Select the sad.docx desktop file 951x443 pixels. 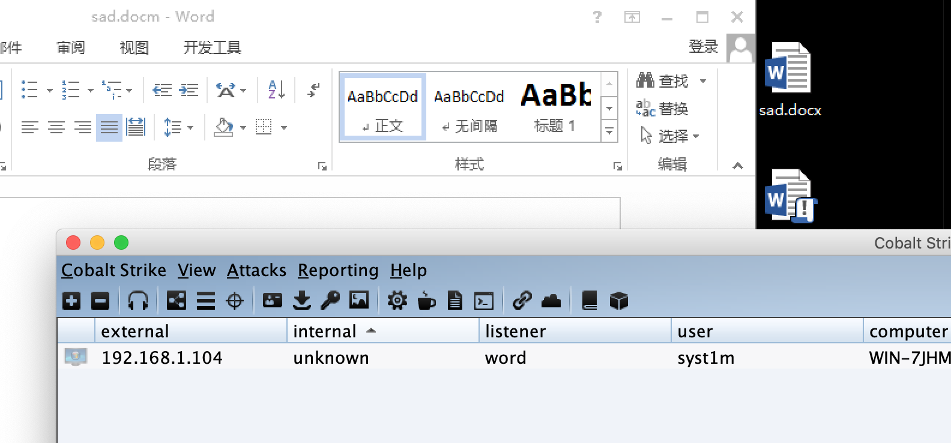tap(789, 80)
